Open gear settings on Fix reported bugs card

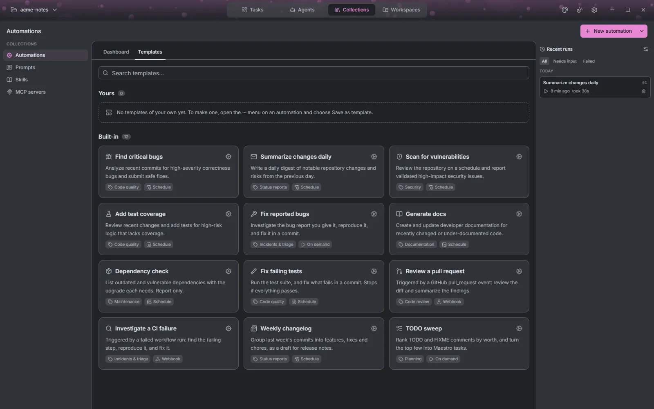(x=374, y=214)
